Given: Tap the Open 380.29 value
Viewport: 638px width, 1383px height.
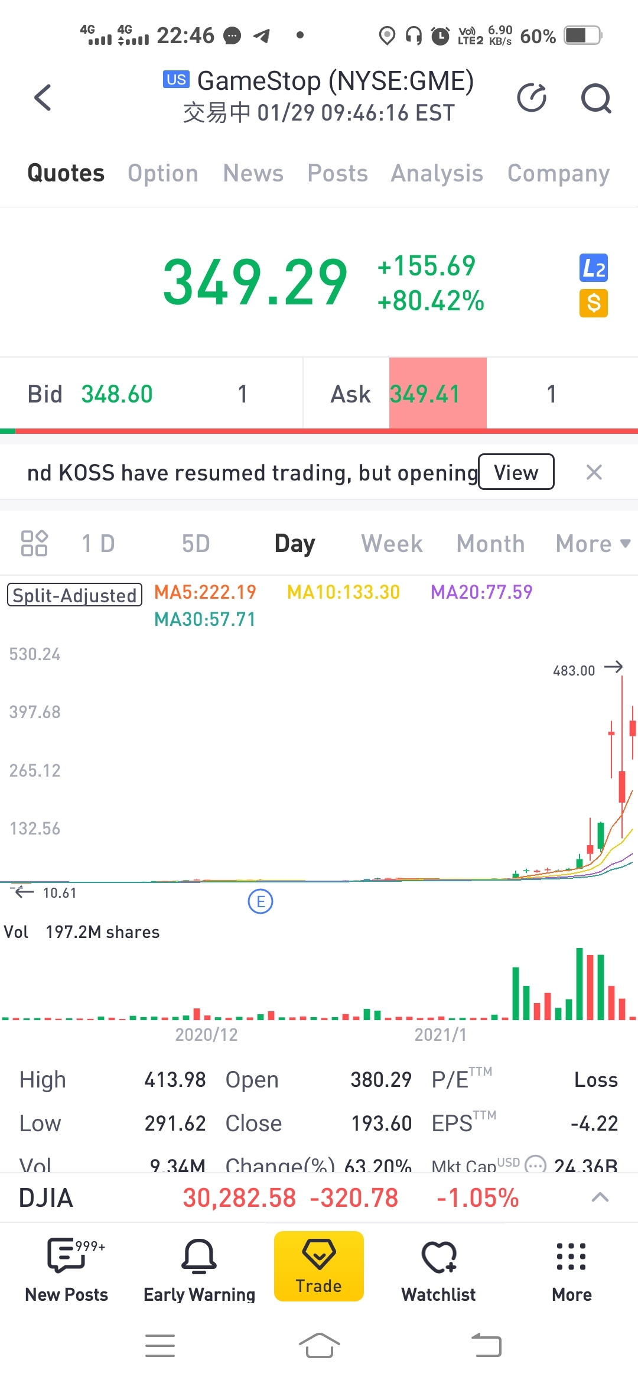Looking at the screenshot, I should 381,1080.
